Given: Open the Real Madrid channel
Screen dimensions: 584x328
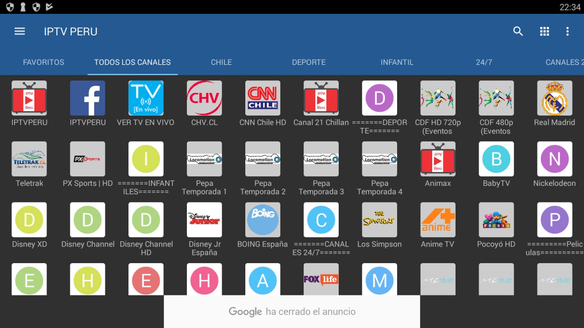Looking at the screenshot, I should pyautogui.click(x=555, y=98).
